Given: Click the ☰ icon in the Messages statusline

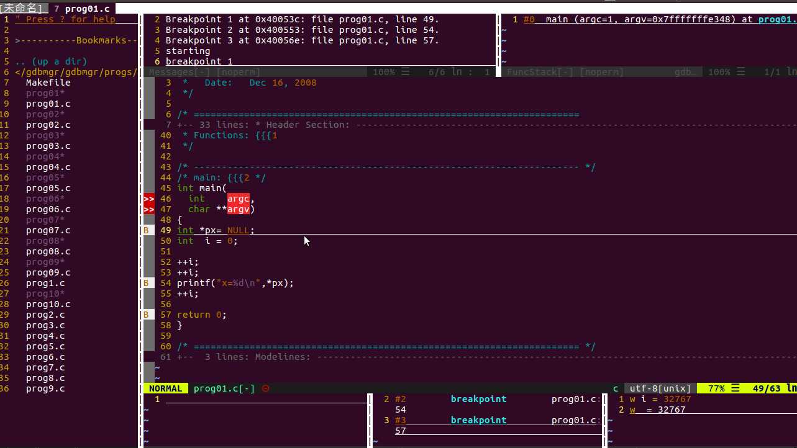Looking at the screenshot, I should coord(405,72).
